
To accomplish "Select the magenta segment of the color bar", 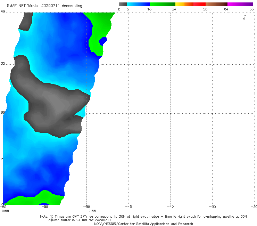I will (240, 4).
